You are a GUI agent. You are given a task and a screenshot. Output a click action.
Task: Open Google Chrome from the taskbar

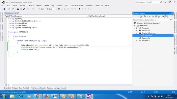(x=38, y=96)
